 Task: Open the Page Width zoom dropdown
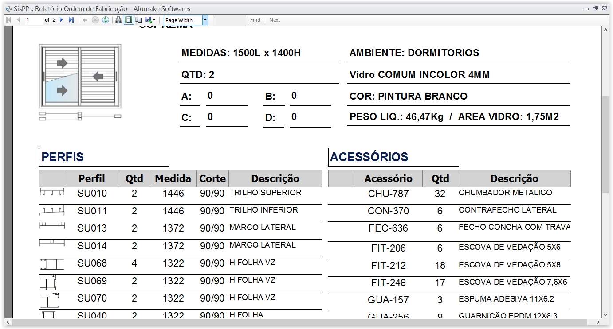(205, 20)
